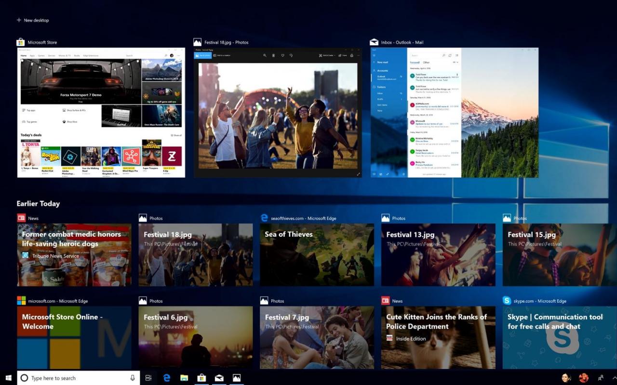The width and height of the screenshot is (617, 385).
Task: Open the Sanjay Jacob Hotel Reservations email
Action: tap(434, 152)
